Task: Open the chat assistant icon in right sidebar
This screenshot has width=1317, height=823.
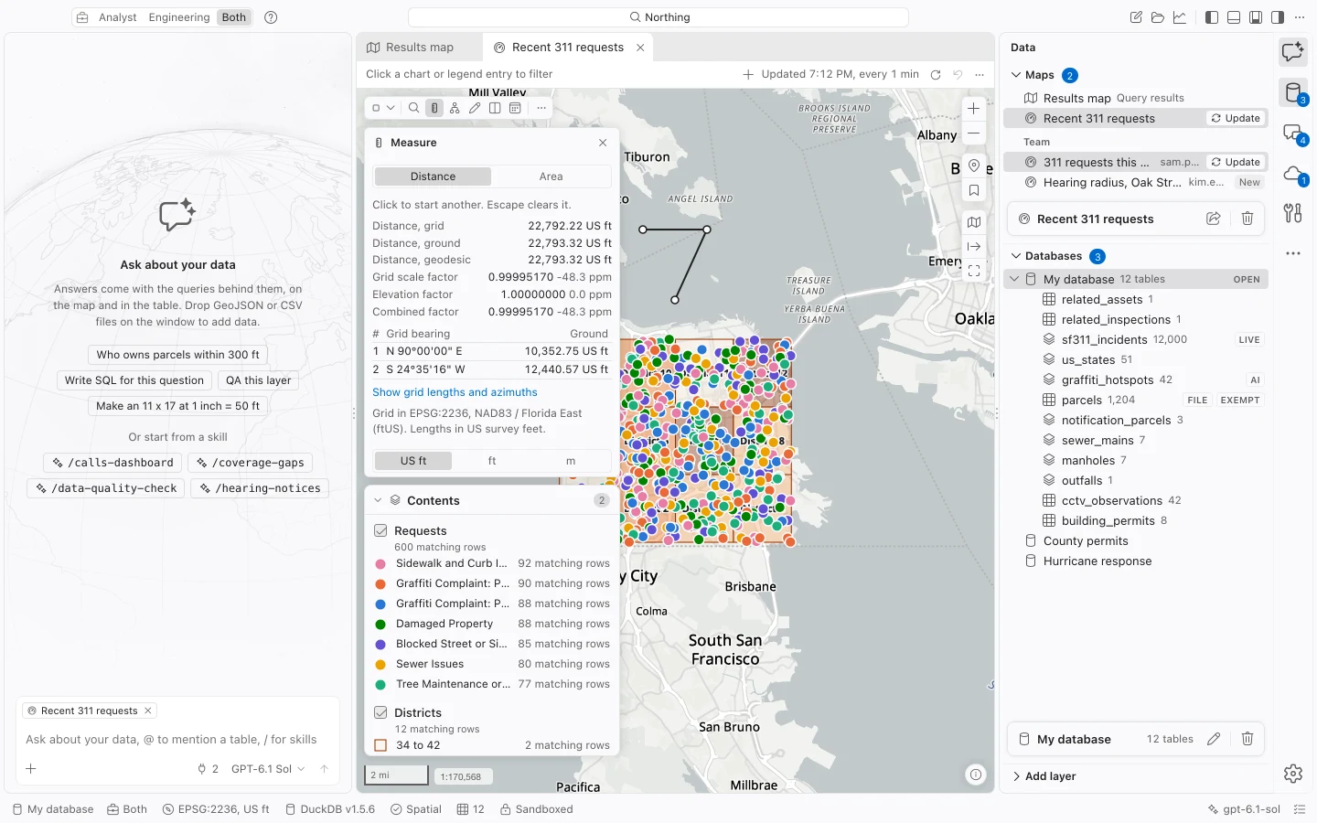Action: [1292, 52]
